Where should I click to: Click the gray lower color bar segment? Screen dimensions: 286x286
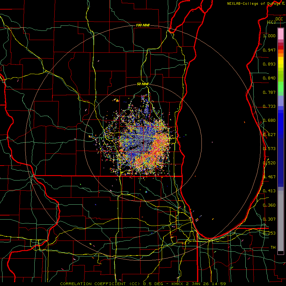point(281,221)
